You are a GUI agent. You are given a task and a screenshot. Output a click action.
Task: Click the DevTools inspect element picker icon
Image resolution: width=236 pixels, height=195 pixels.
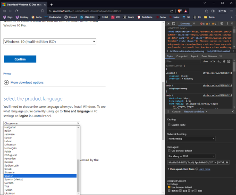[169, 24]
